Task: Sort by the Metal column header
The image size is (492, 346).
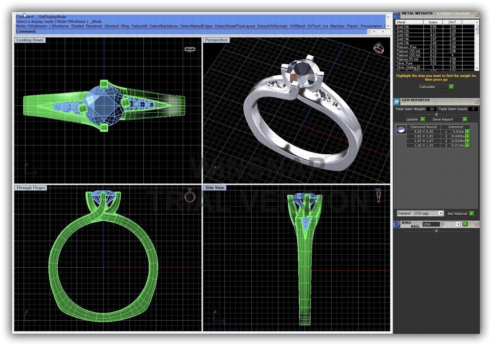Action: click(x=409, y=22)
